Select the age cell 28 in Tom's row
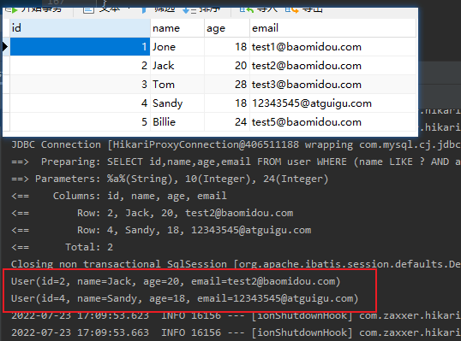461x341 pixels. pos(227,85)
